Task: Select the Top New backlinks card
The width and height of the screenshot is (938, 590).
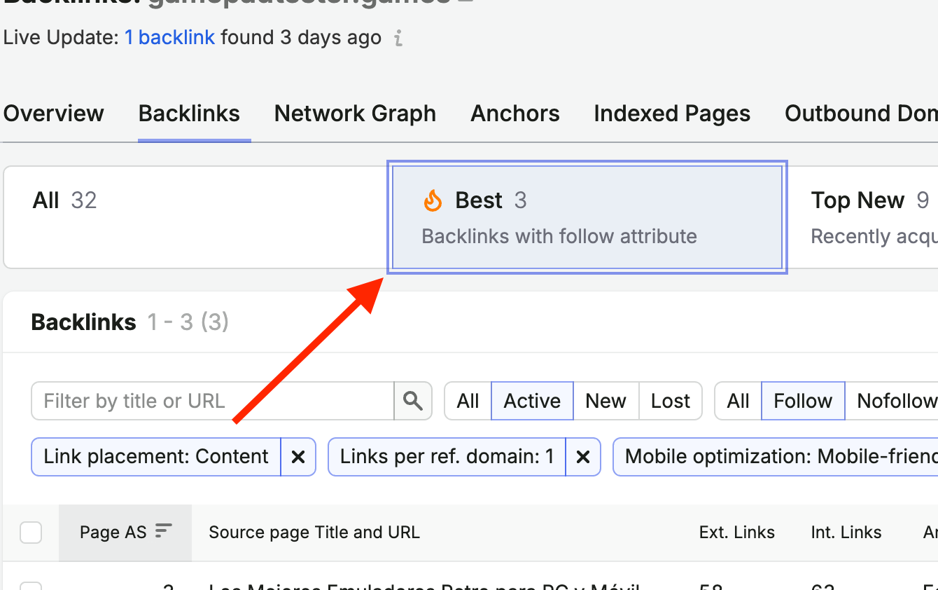Action: (863, 217)
